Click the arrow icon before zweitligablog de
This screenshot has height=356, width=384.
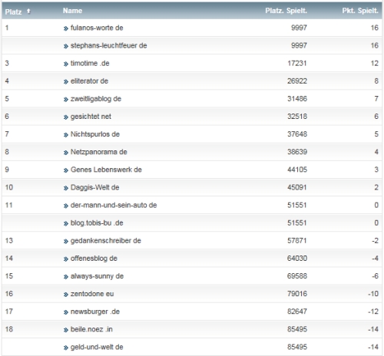66,99
